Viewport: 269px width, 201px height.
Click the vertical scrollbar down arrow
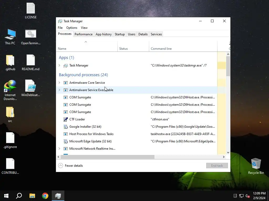pyautogui.click(x=228, y=153)
